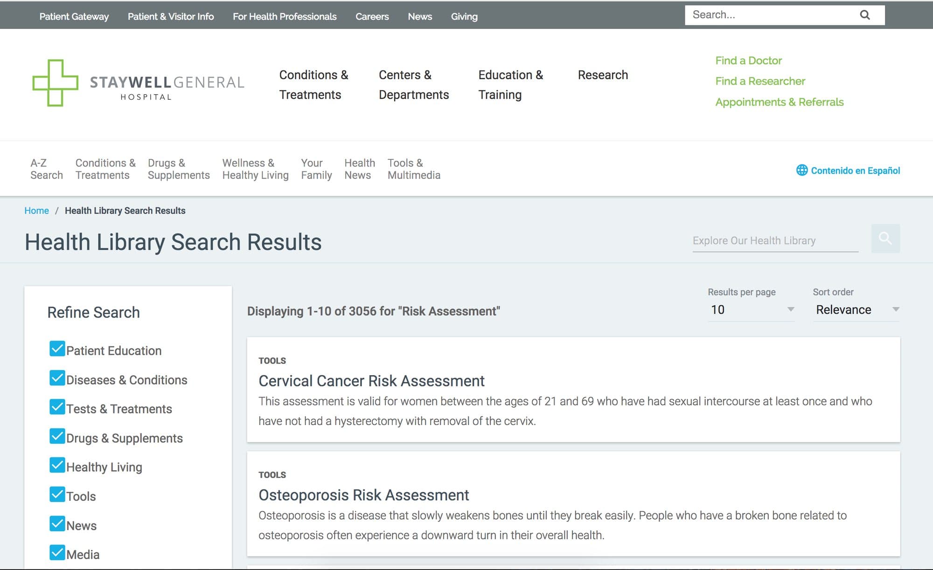Click the Staywell General Hospital cross logo
Screen dimensions: 933x570
(x=55, y=83)
